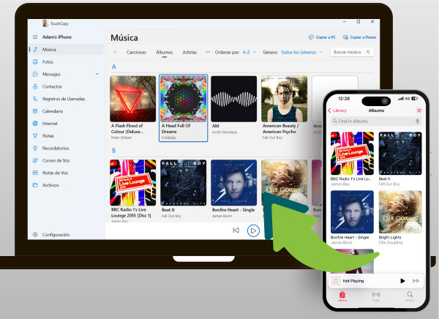Screen dimensions: 439x319
Task: Tap the play button in phone mini player
Action: click(x=402, y=281)
